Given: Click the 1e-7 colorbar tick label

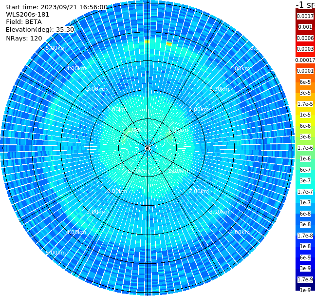Looking at the screenshot, I should click(x=305, y=202).
